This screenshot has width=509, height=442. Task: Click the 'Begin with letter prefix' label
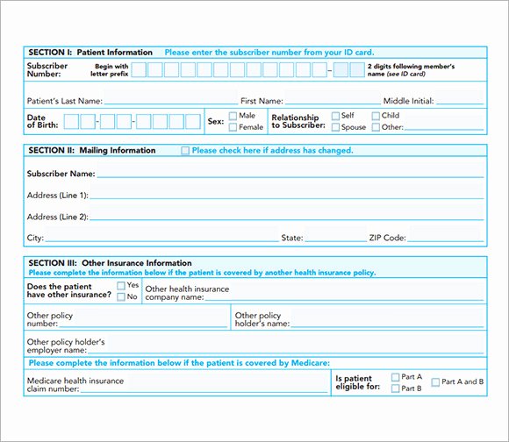pyautogui.click(x=110, y=70)
